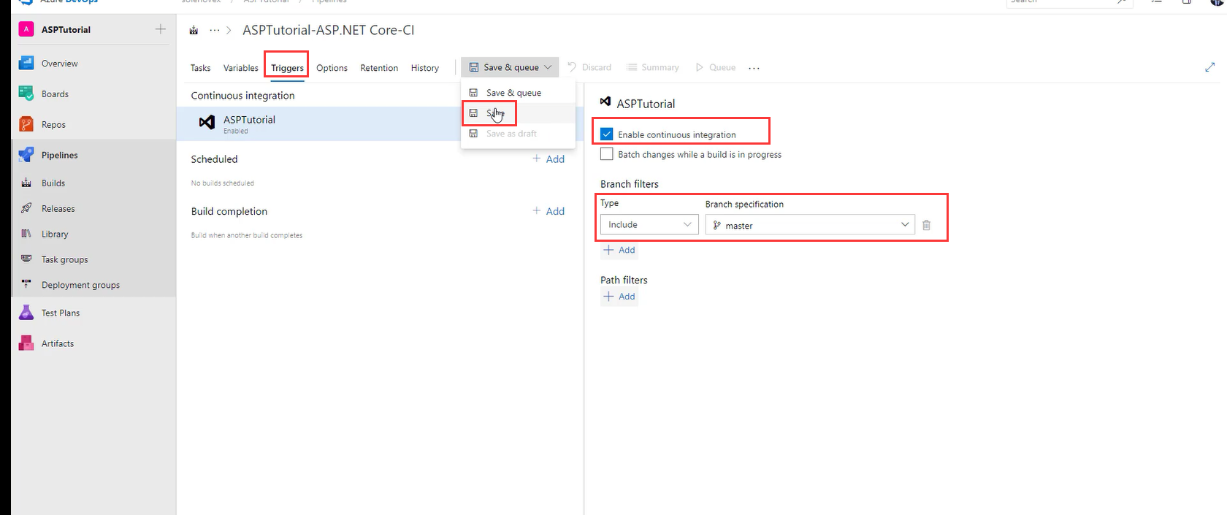The image size is (1227, 515).
Task: Click the build pipeline icon in breadcrumb
Action: point(194,30)
